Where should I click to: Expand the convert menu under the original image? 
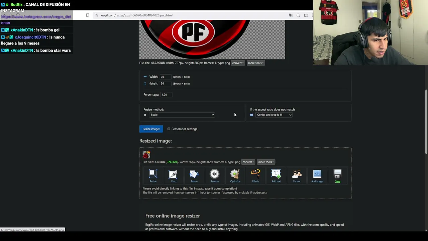[x=238, y=63]
